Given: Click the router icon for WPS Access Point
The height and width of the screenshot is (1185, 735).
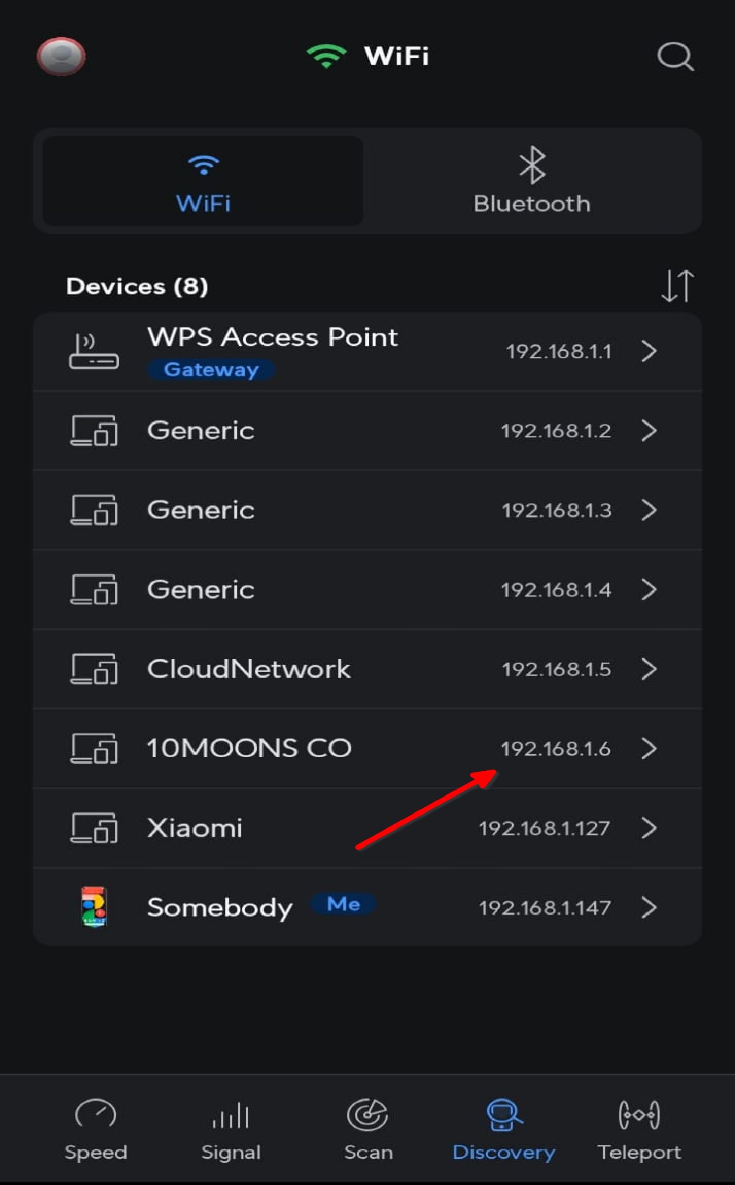Looking at the screenshot, I should coord(94,352).
